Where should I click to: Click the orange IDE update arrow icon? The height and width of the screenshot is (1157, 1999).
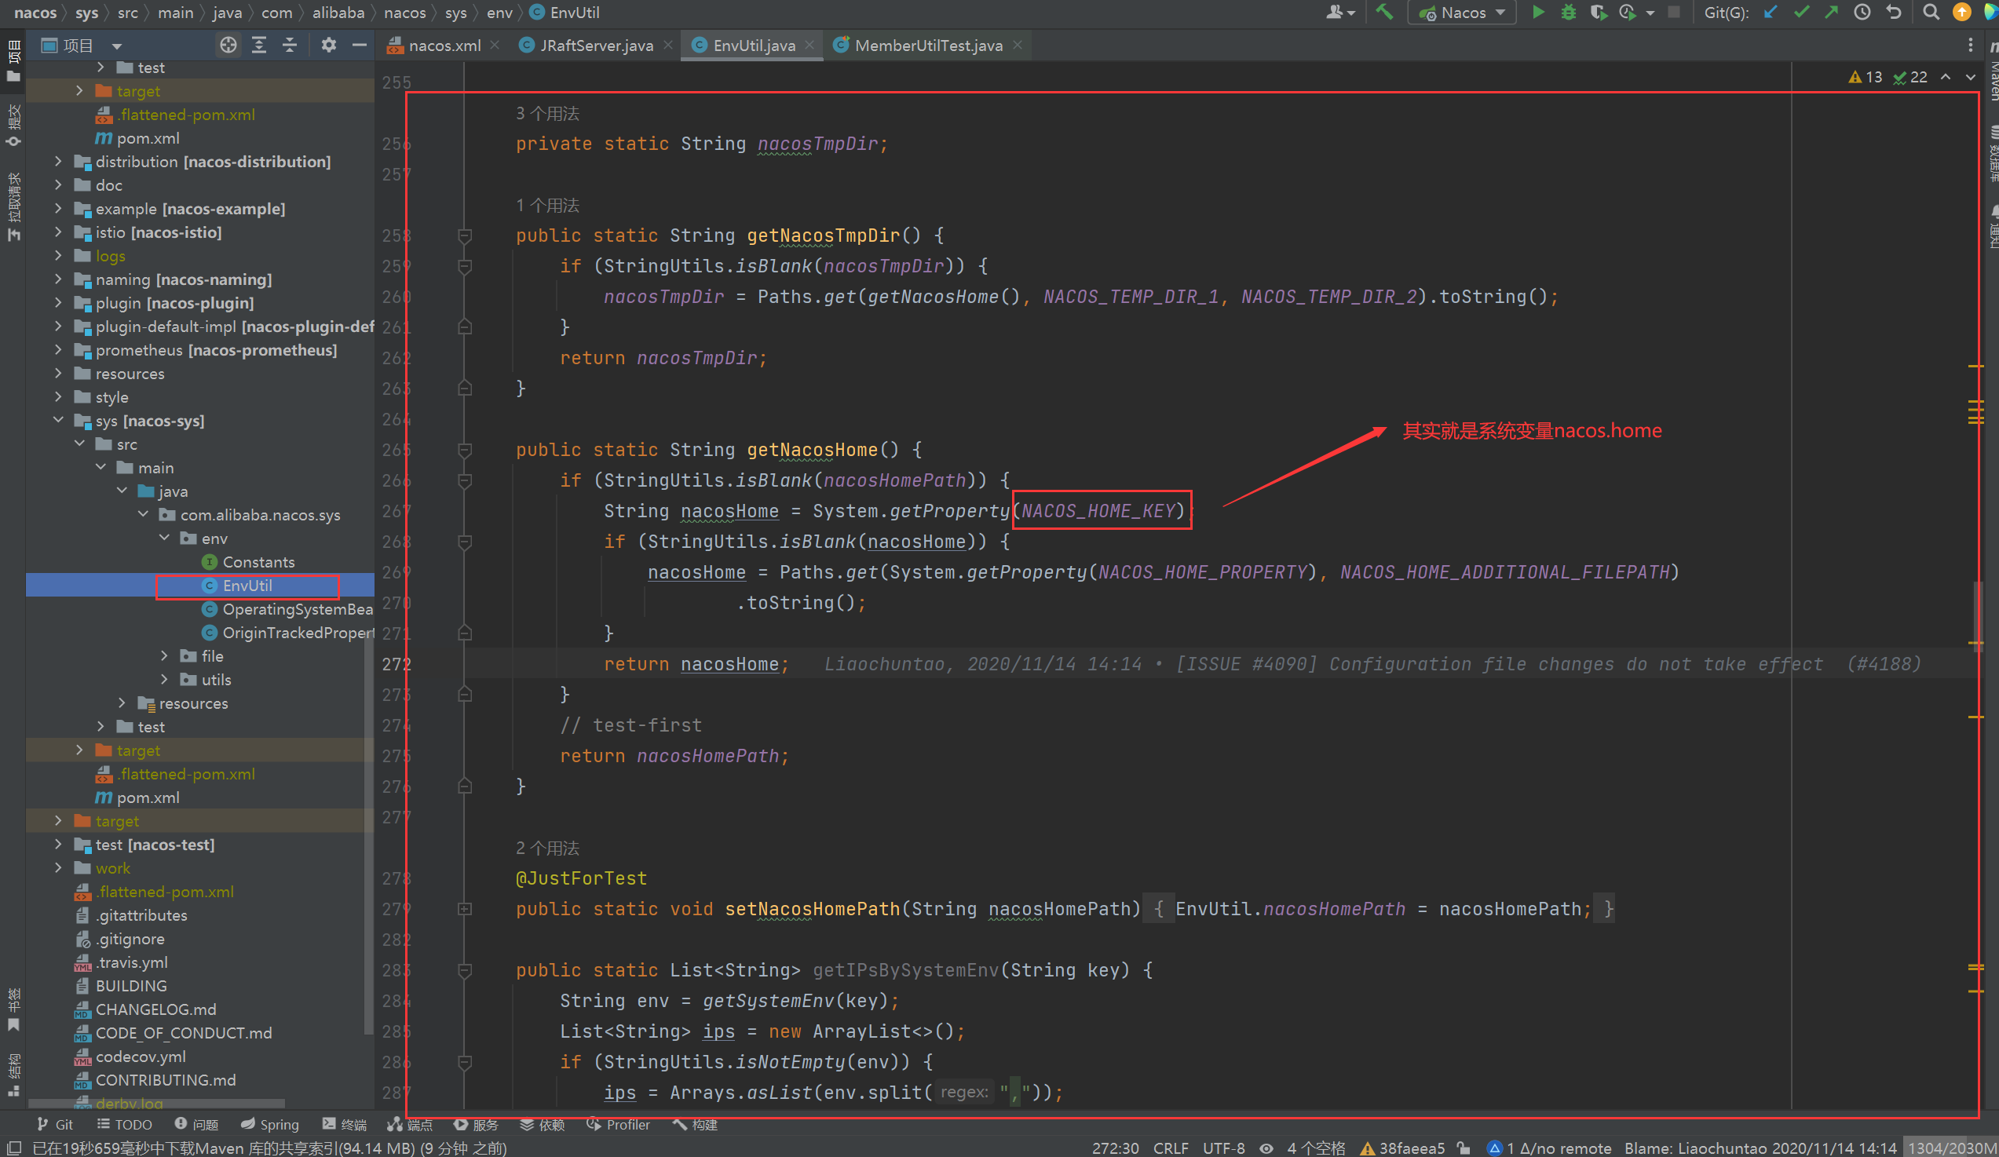tap(1962, 12)
